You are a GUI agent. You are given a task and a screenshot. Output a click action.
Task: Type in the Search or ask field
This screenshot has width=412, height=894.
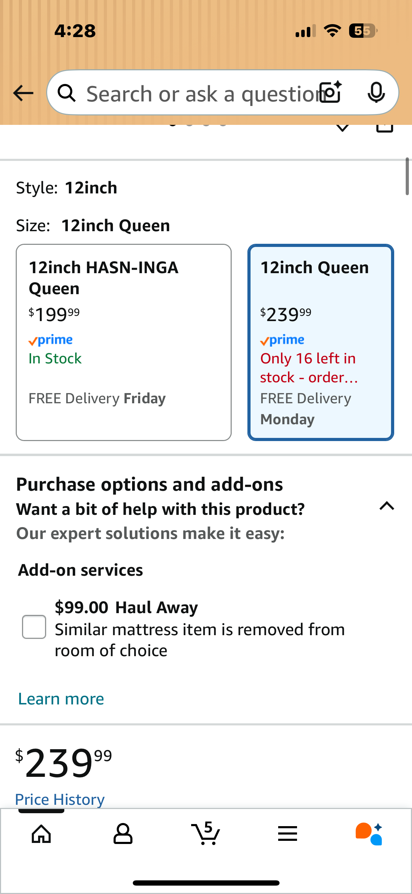click(x=199, y=94)
